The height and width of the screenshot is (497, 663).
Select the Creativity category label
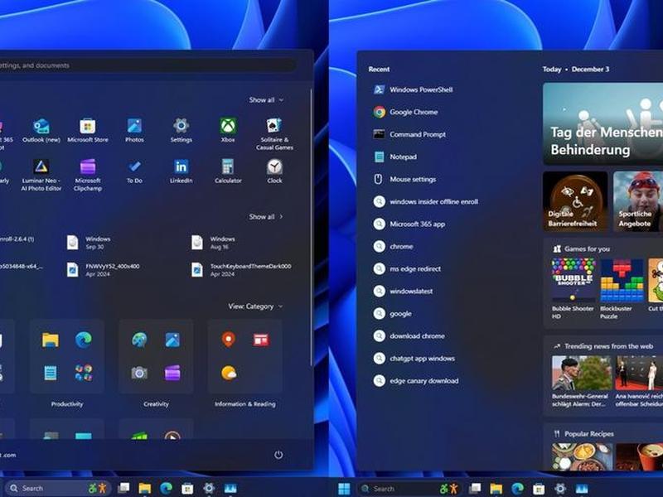(156, 404)
